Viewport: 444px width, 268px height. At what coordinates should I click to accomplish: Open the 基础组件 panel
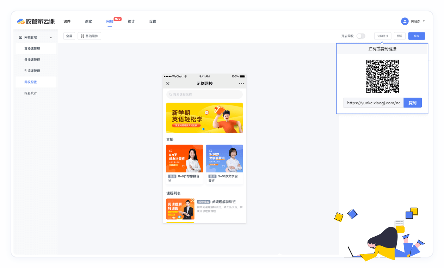point(89,36)
